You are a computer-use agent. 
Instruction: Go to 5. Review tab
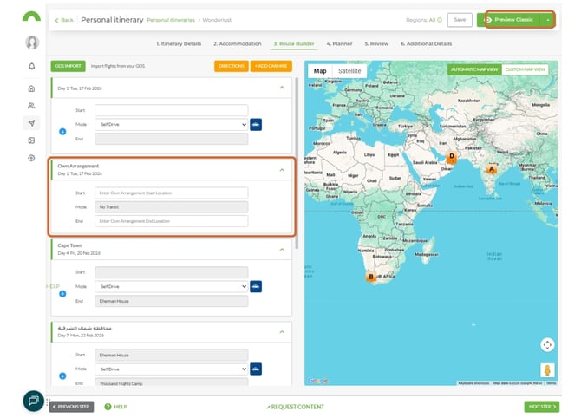(376, 43)
